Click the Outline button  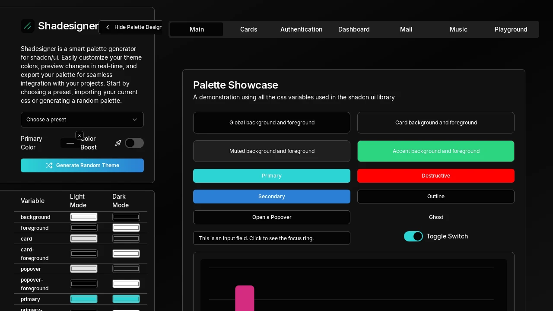(436, 197)
